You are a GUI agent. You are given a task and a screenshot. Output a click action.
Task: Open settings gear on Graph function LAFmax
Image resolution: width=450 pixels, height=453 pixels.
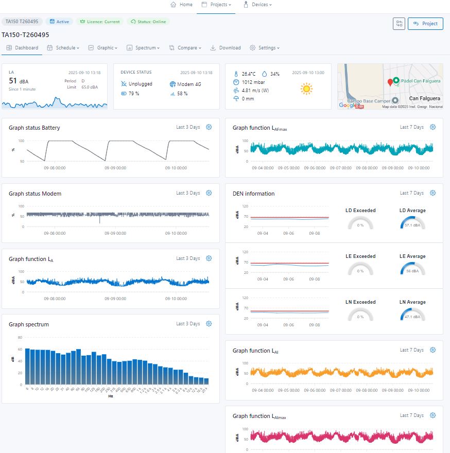(432, 127)
